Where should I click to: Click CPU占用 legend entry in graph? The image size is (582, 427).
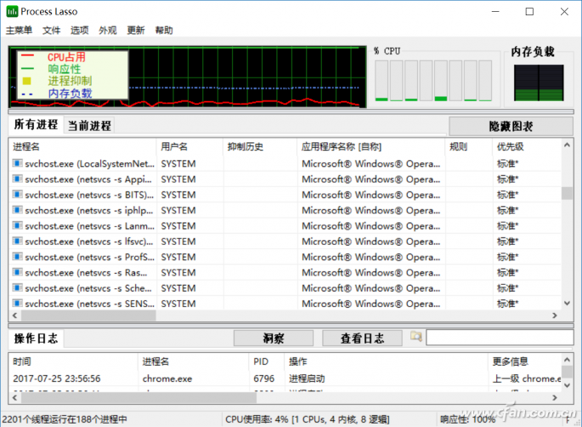pos(66,57)
